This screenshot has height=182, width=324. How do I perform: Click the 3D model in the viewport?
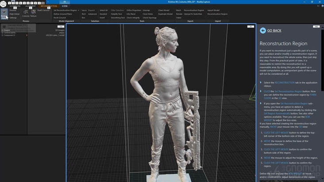click(166, 103)
